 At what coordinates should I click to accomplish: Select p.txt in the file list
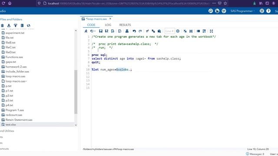[x=8, y=86]
